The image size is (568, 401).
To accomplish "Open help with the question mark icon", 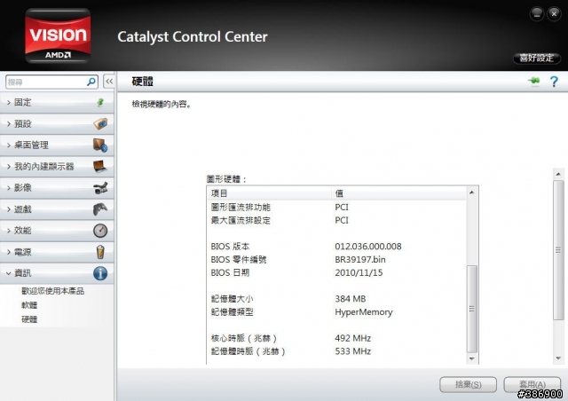I will click(554, 82).
